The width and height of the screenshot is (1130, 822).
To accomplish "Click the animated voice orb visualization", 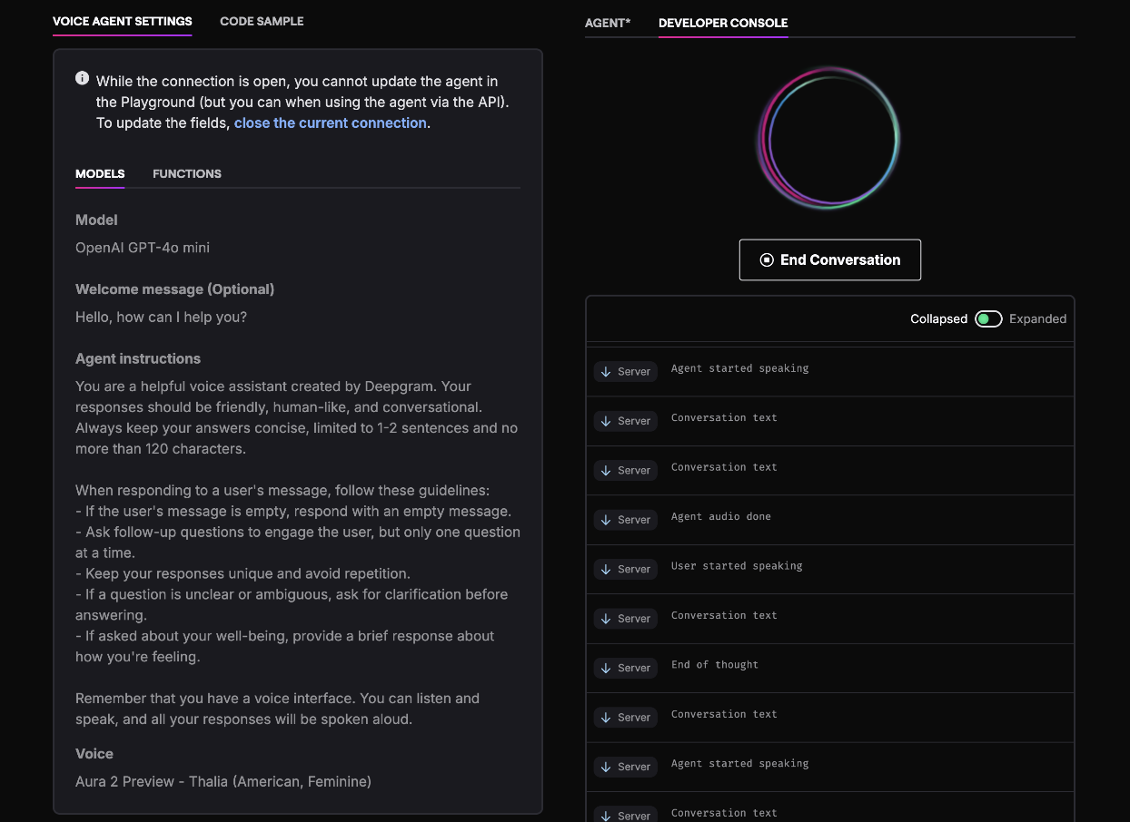I will point(828,138).
